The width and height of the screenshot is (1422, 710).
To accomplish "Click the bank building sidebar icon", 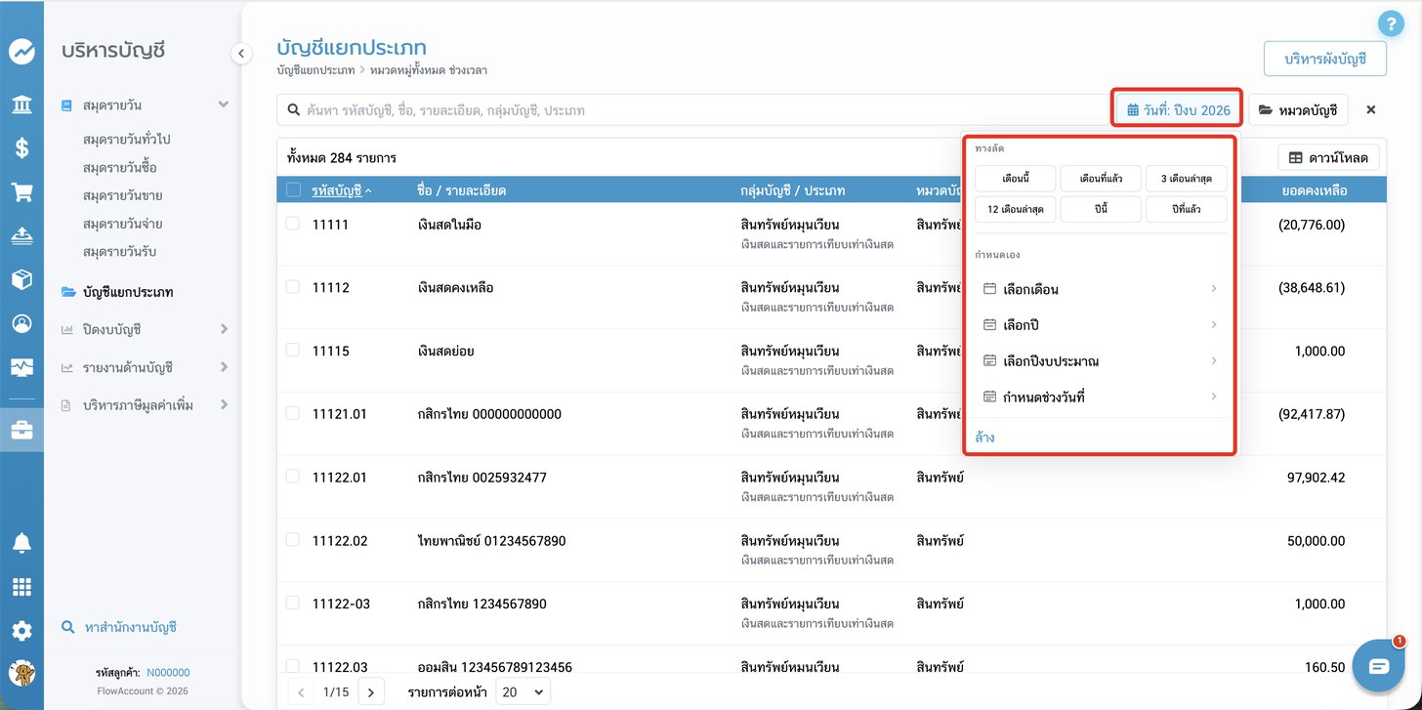I will [x=21, y=105].
